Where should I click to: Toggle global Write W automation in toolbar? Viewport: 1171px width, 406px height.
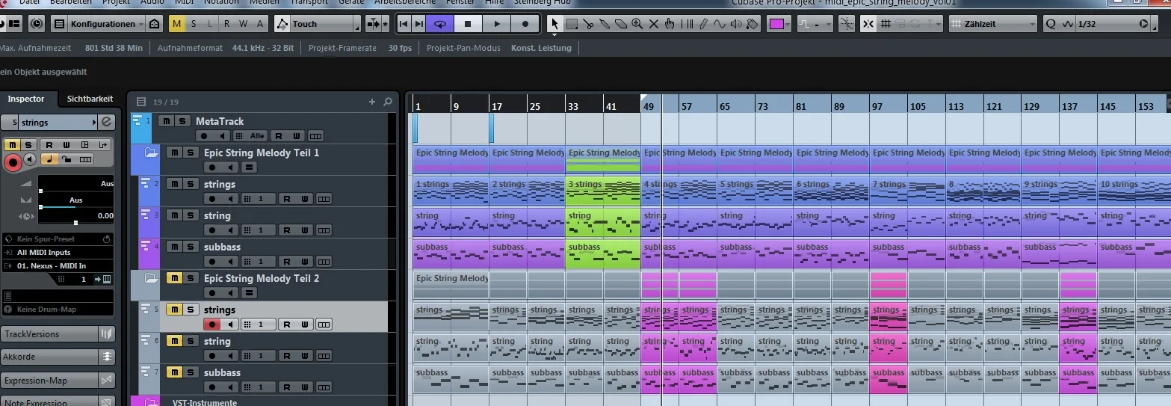point(244,24)
